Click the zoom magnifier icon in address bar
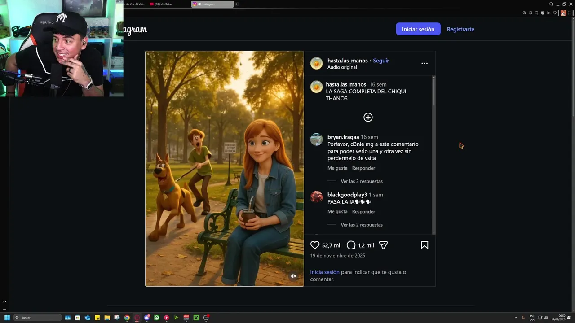Viewport: 575px width, 323px height. (524, 13)
